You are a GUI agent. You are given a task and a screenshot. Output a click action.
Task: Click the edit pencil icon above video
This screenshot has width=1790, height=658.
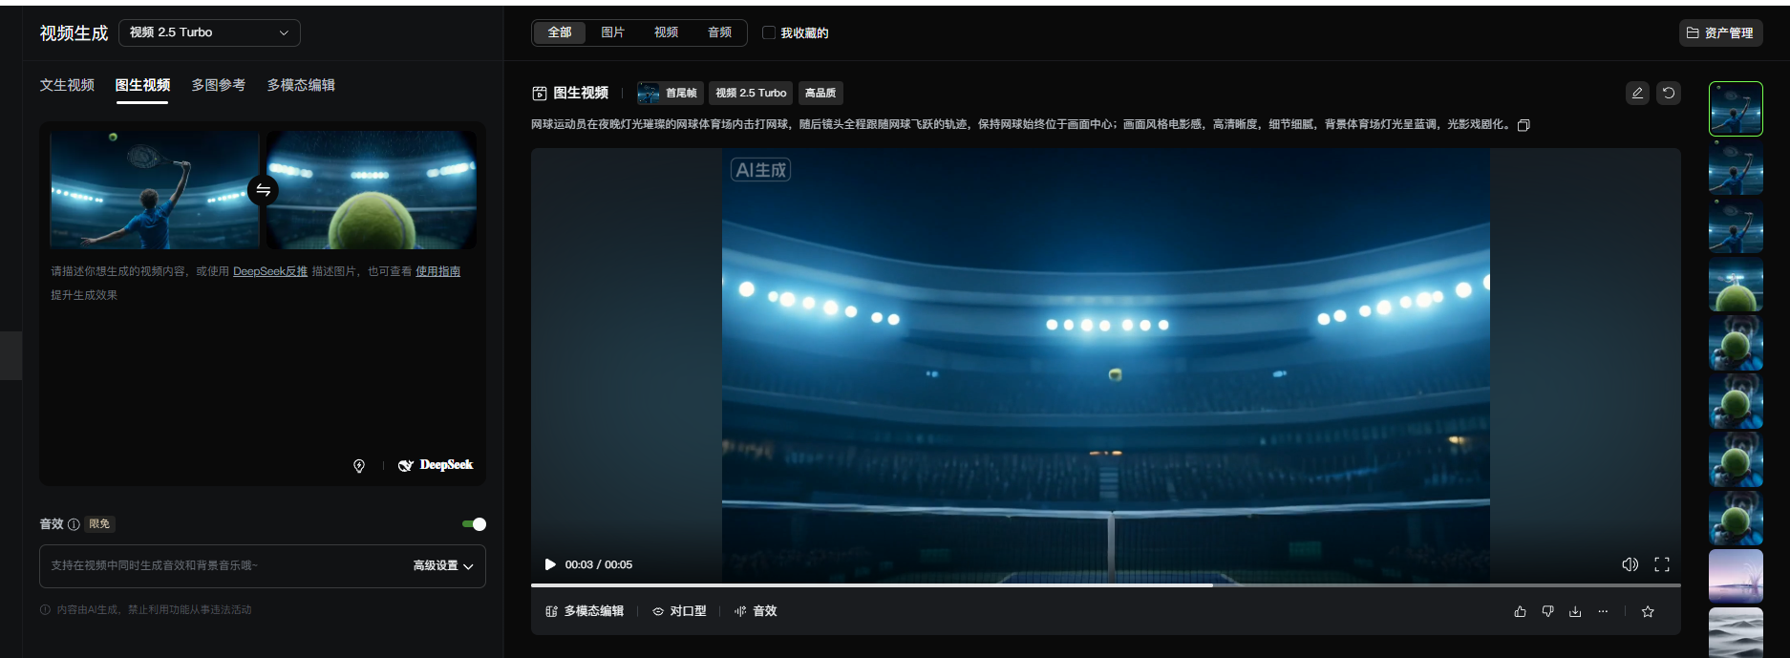pos(1637,93)
